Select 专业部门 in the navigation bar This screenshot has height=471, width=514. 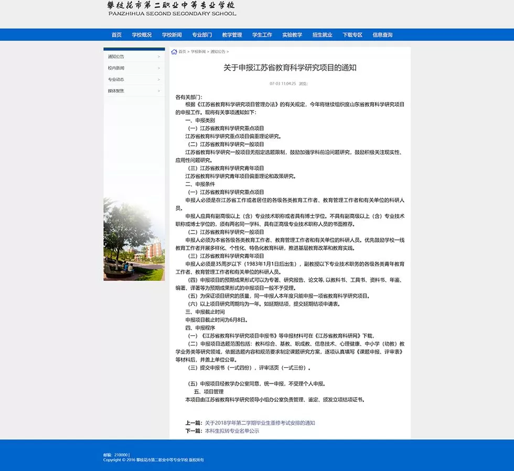click(202, 35)
